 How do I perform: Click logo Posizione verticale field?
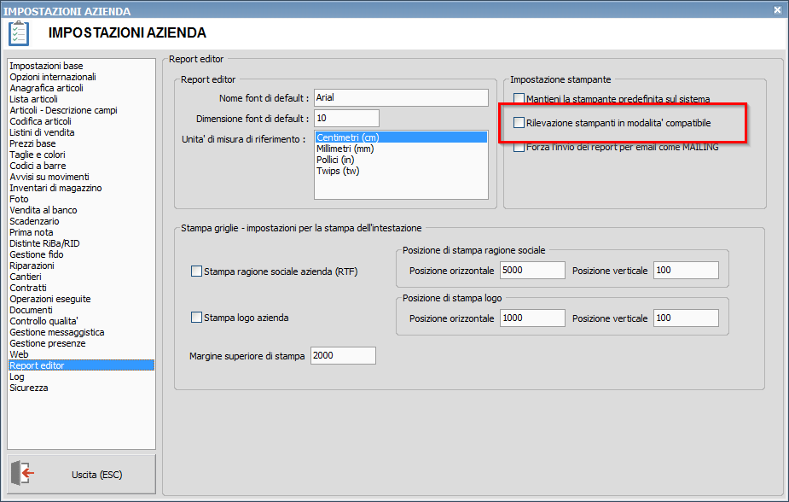point(686,318)
